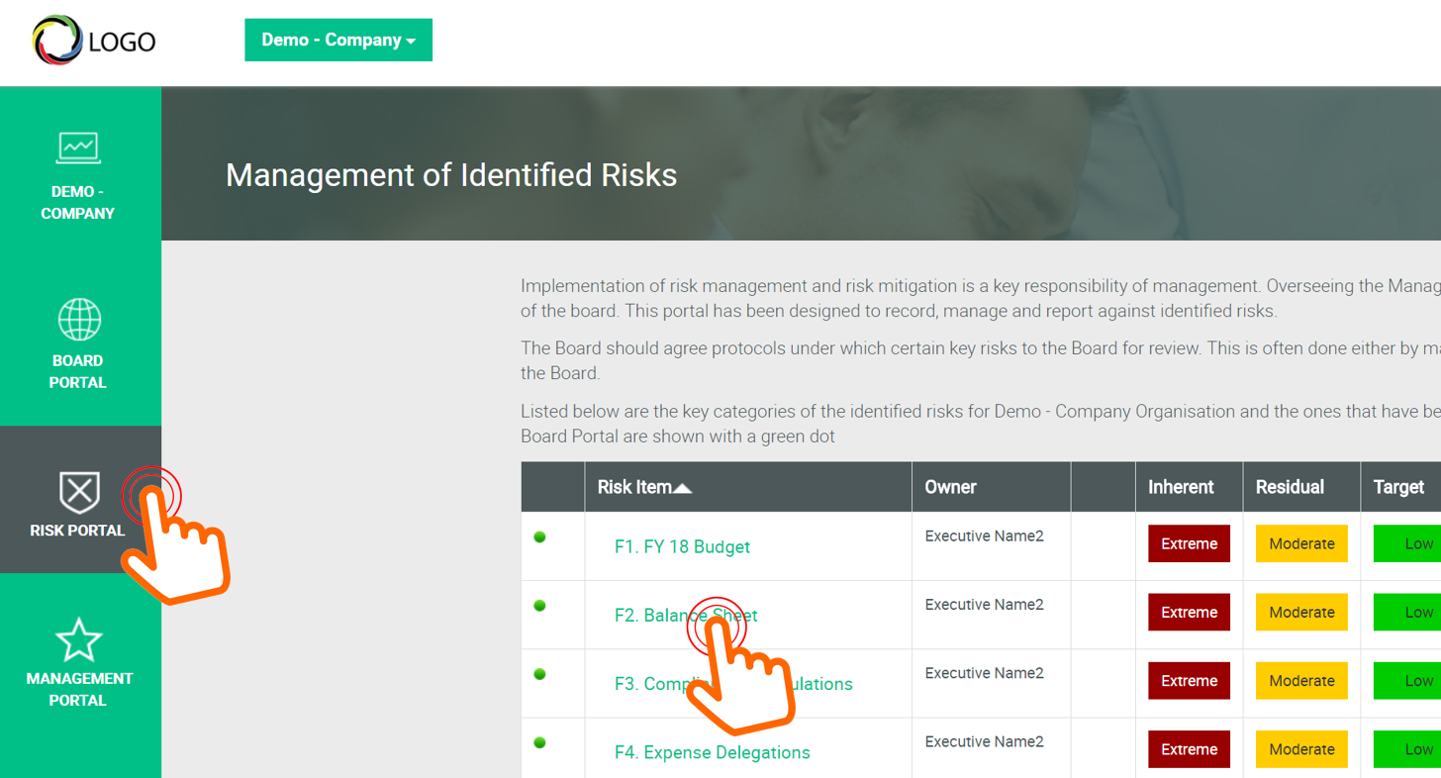Click the red Extreme badge for F1 row
The height and width of the screenshot is (778, 1441).
pyautogui.click(x=1189, y=543)
